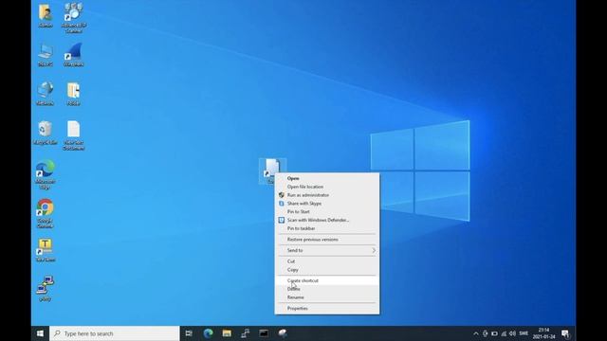
Task: Open the Windows Start menu
Action: click(40, 333)
